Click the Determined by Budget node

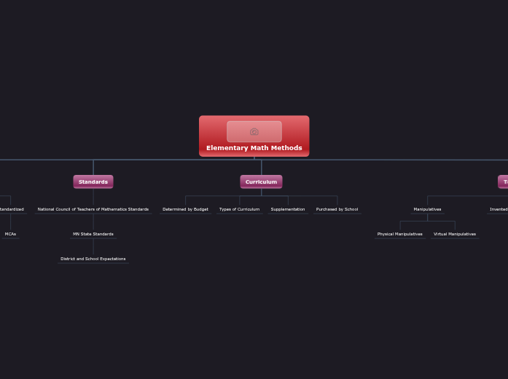pos(185,209)
